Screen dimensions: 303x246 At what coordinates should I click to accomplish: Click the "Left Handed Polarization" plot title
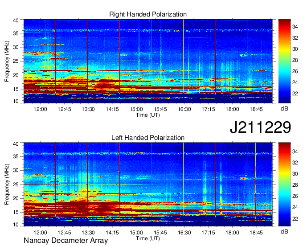click(x=148, y=138)
